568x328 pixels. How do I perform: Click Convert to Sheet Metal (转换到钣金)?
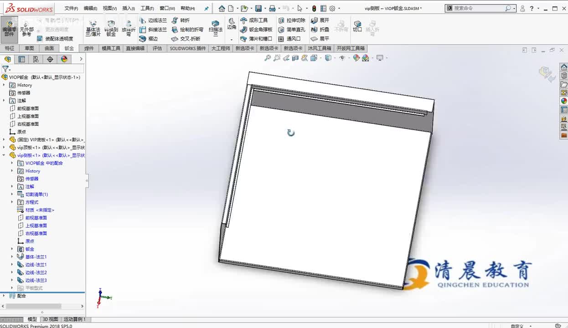pos(111,29)
